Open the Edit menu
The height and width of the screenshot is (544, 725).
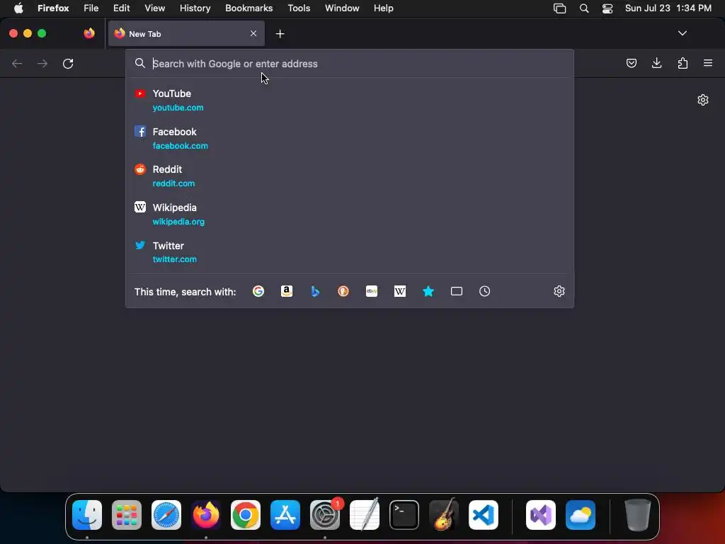click(x=121, y=8)
